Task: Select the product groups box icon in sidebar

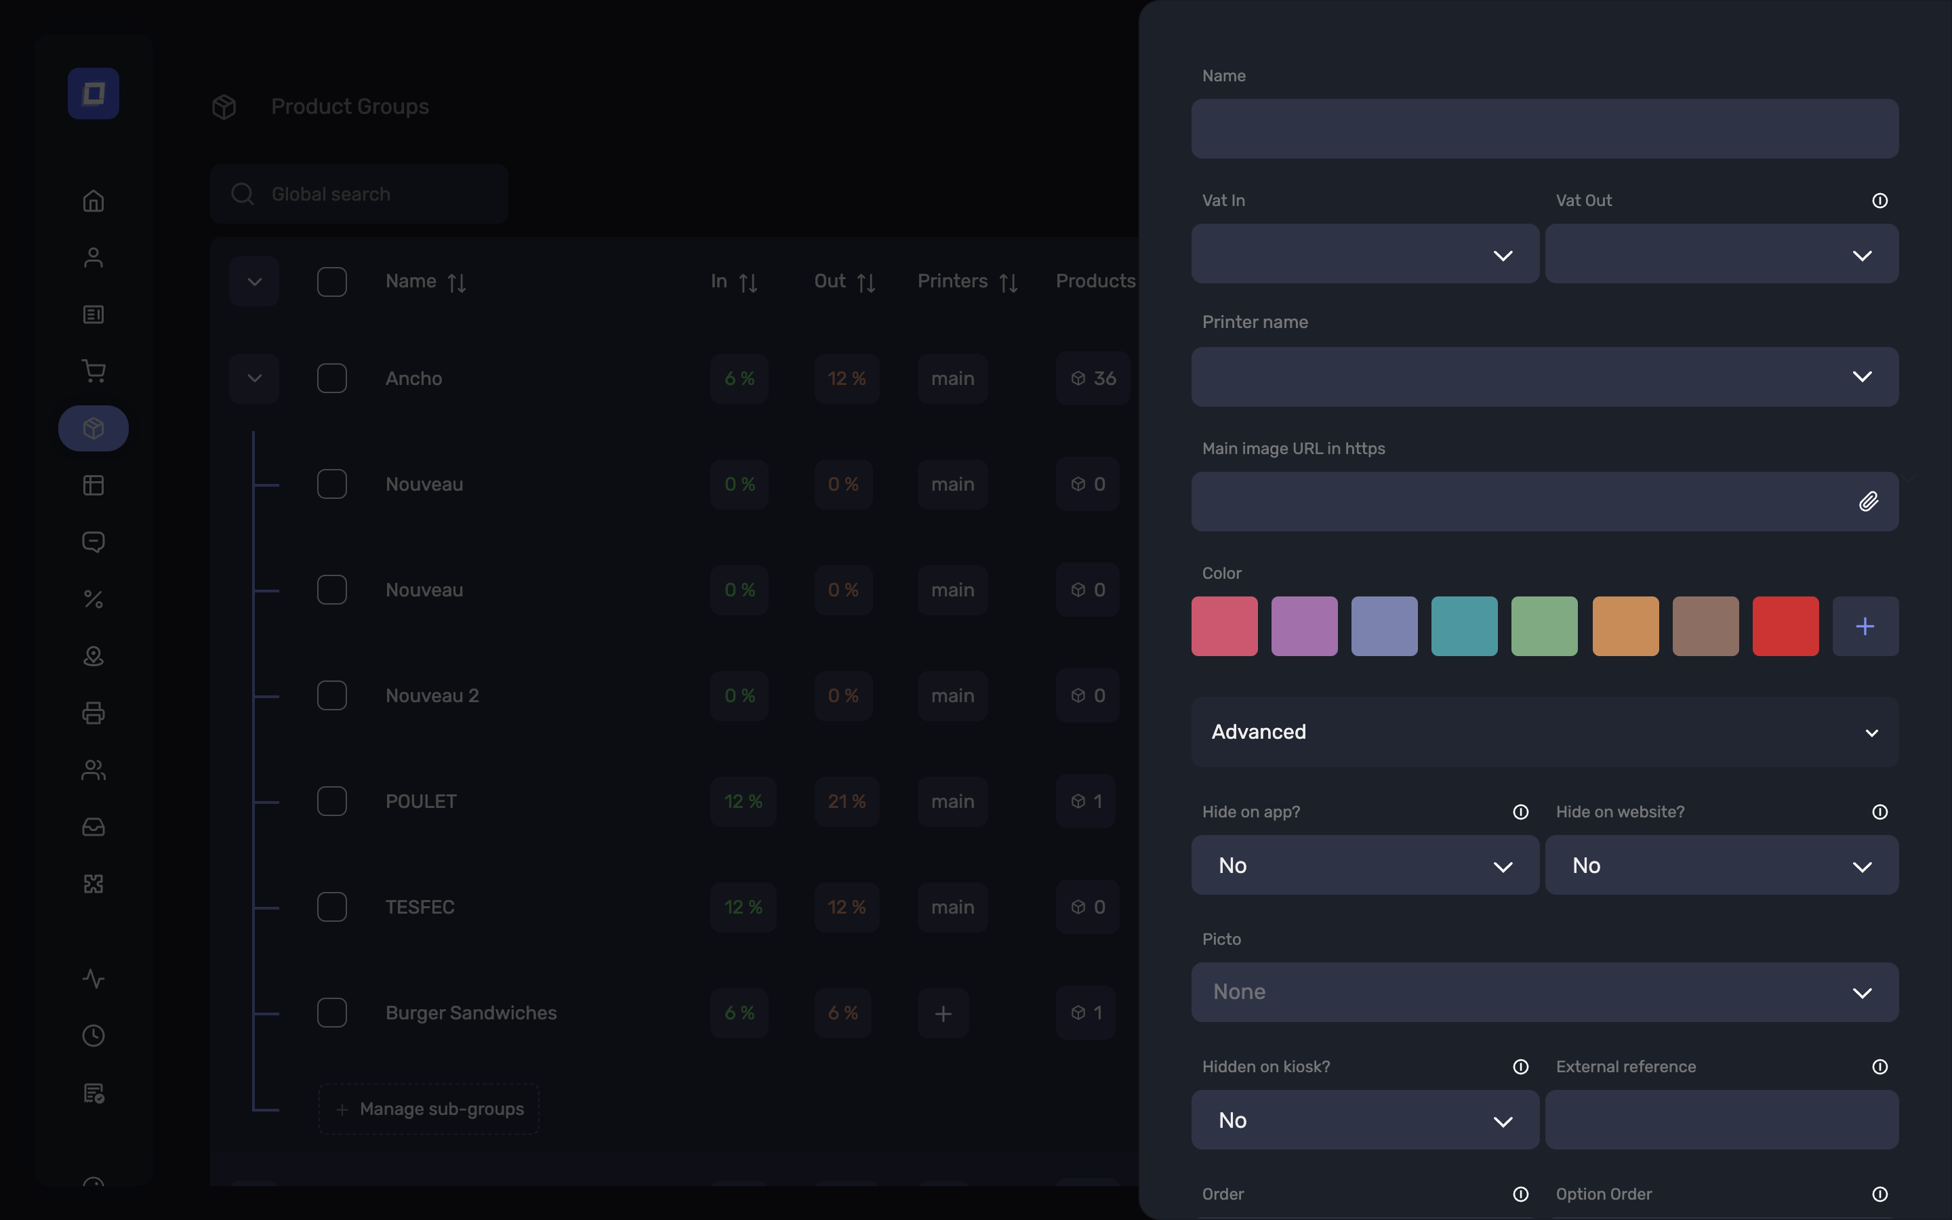Action: pyautogui.click(x=94, y=428)
